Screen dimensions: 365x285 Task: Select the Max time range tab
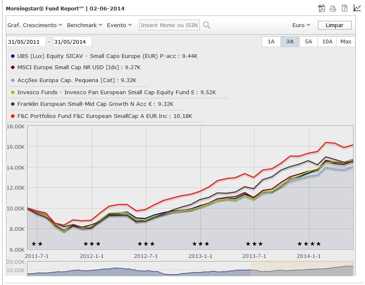[x=346, y=42]
